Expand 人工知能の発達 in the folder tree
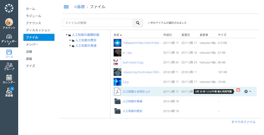The height and width of the screenshot is (135, 264). [x=70, y=46]
